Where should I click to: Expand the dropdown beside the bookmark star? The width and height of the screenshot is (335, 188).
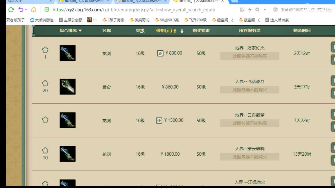pos(265,10)
